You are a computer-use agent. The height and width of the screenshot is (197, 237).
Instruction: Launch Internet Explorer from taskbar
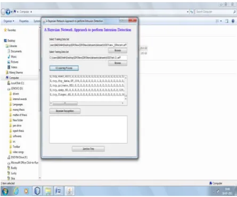point(16,191)
